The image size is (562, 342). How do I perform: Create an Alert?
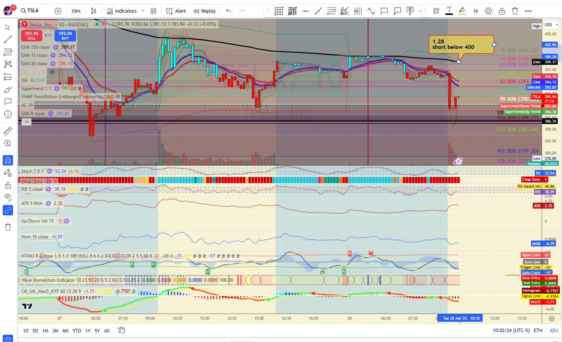pyautogui.click(x=176, y=11)
